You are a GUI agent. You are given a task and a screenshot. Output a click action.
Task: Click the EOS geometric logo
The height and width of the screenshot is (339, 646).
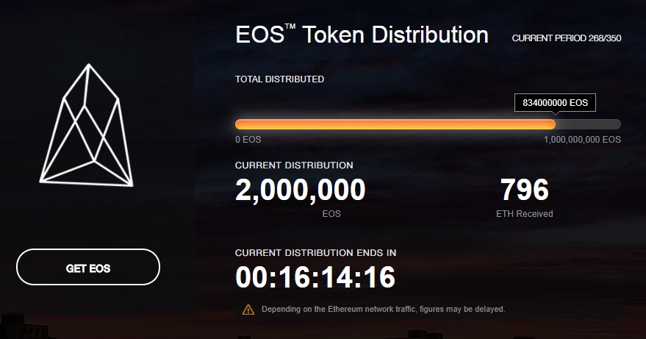tap(88, 124)
